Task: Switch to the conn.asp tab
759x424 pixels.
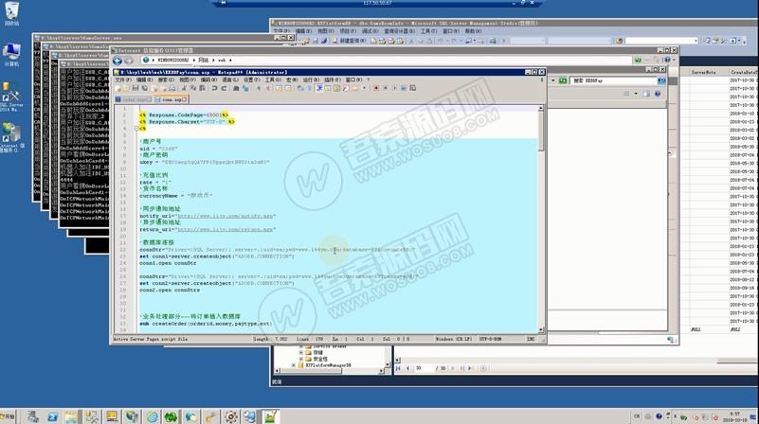Action: click(171, 99)
